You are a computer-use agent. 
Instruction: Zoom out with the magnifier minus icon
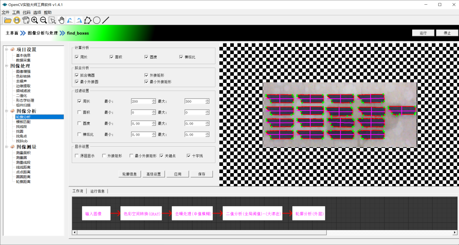[x=43, y=20]
